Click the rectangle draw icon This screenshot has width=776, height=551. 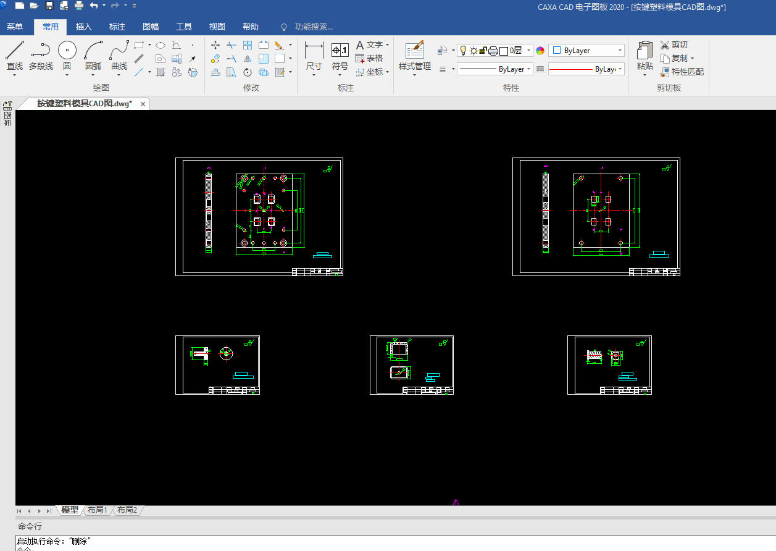(139, 45)
